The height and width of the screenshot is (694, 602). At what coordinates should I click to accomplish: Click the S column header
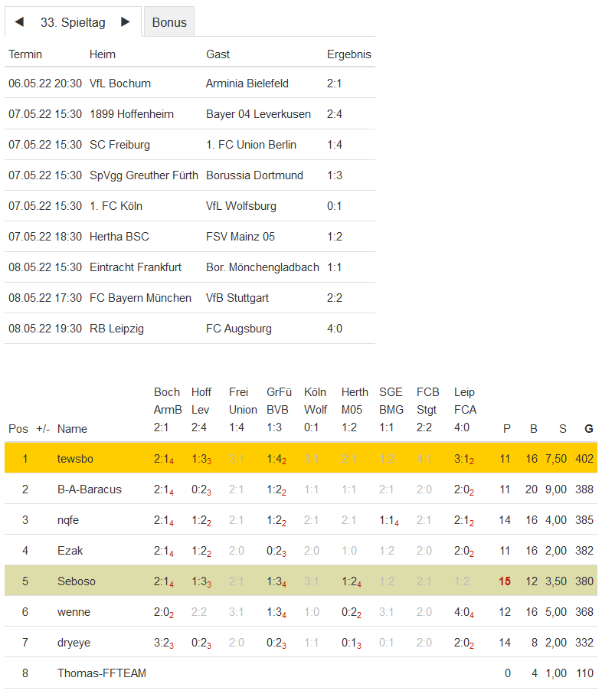tap(562, 429)
